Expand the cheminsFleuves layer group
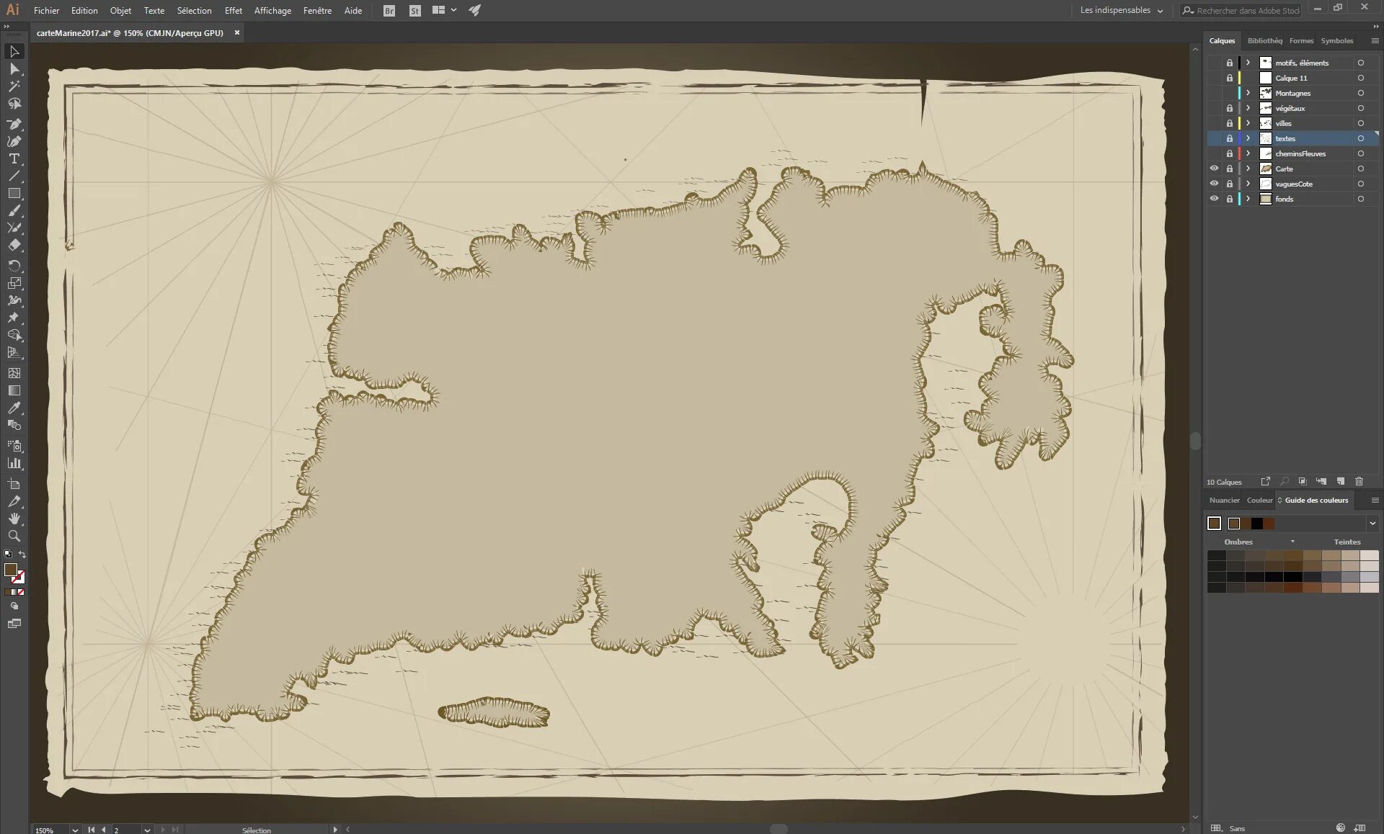The width and height of the screenshot is (1384, 834). tap(1248, 153)
